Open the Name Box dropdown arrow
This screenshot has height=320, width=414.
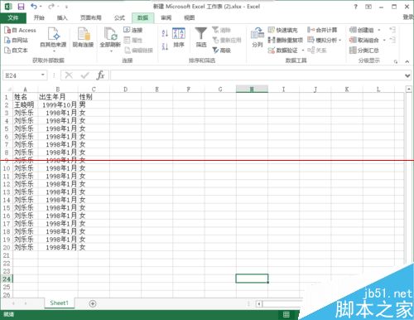43,75
